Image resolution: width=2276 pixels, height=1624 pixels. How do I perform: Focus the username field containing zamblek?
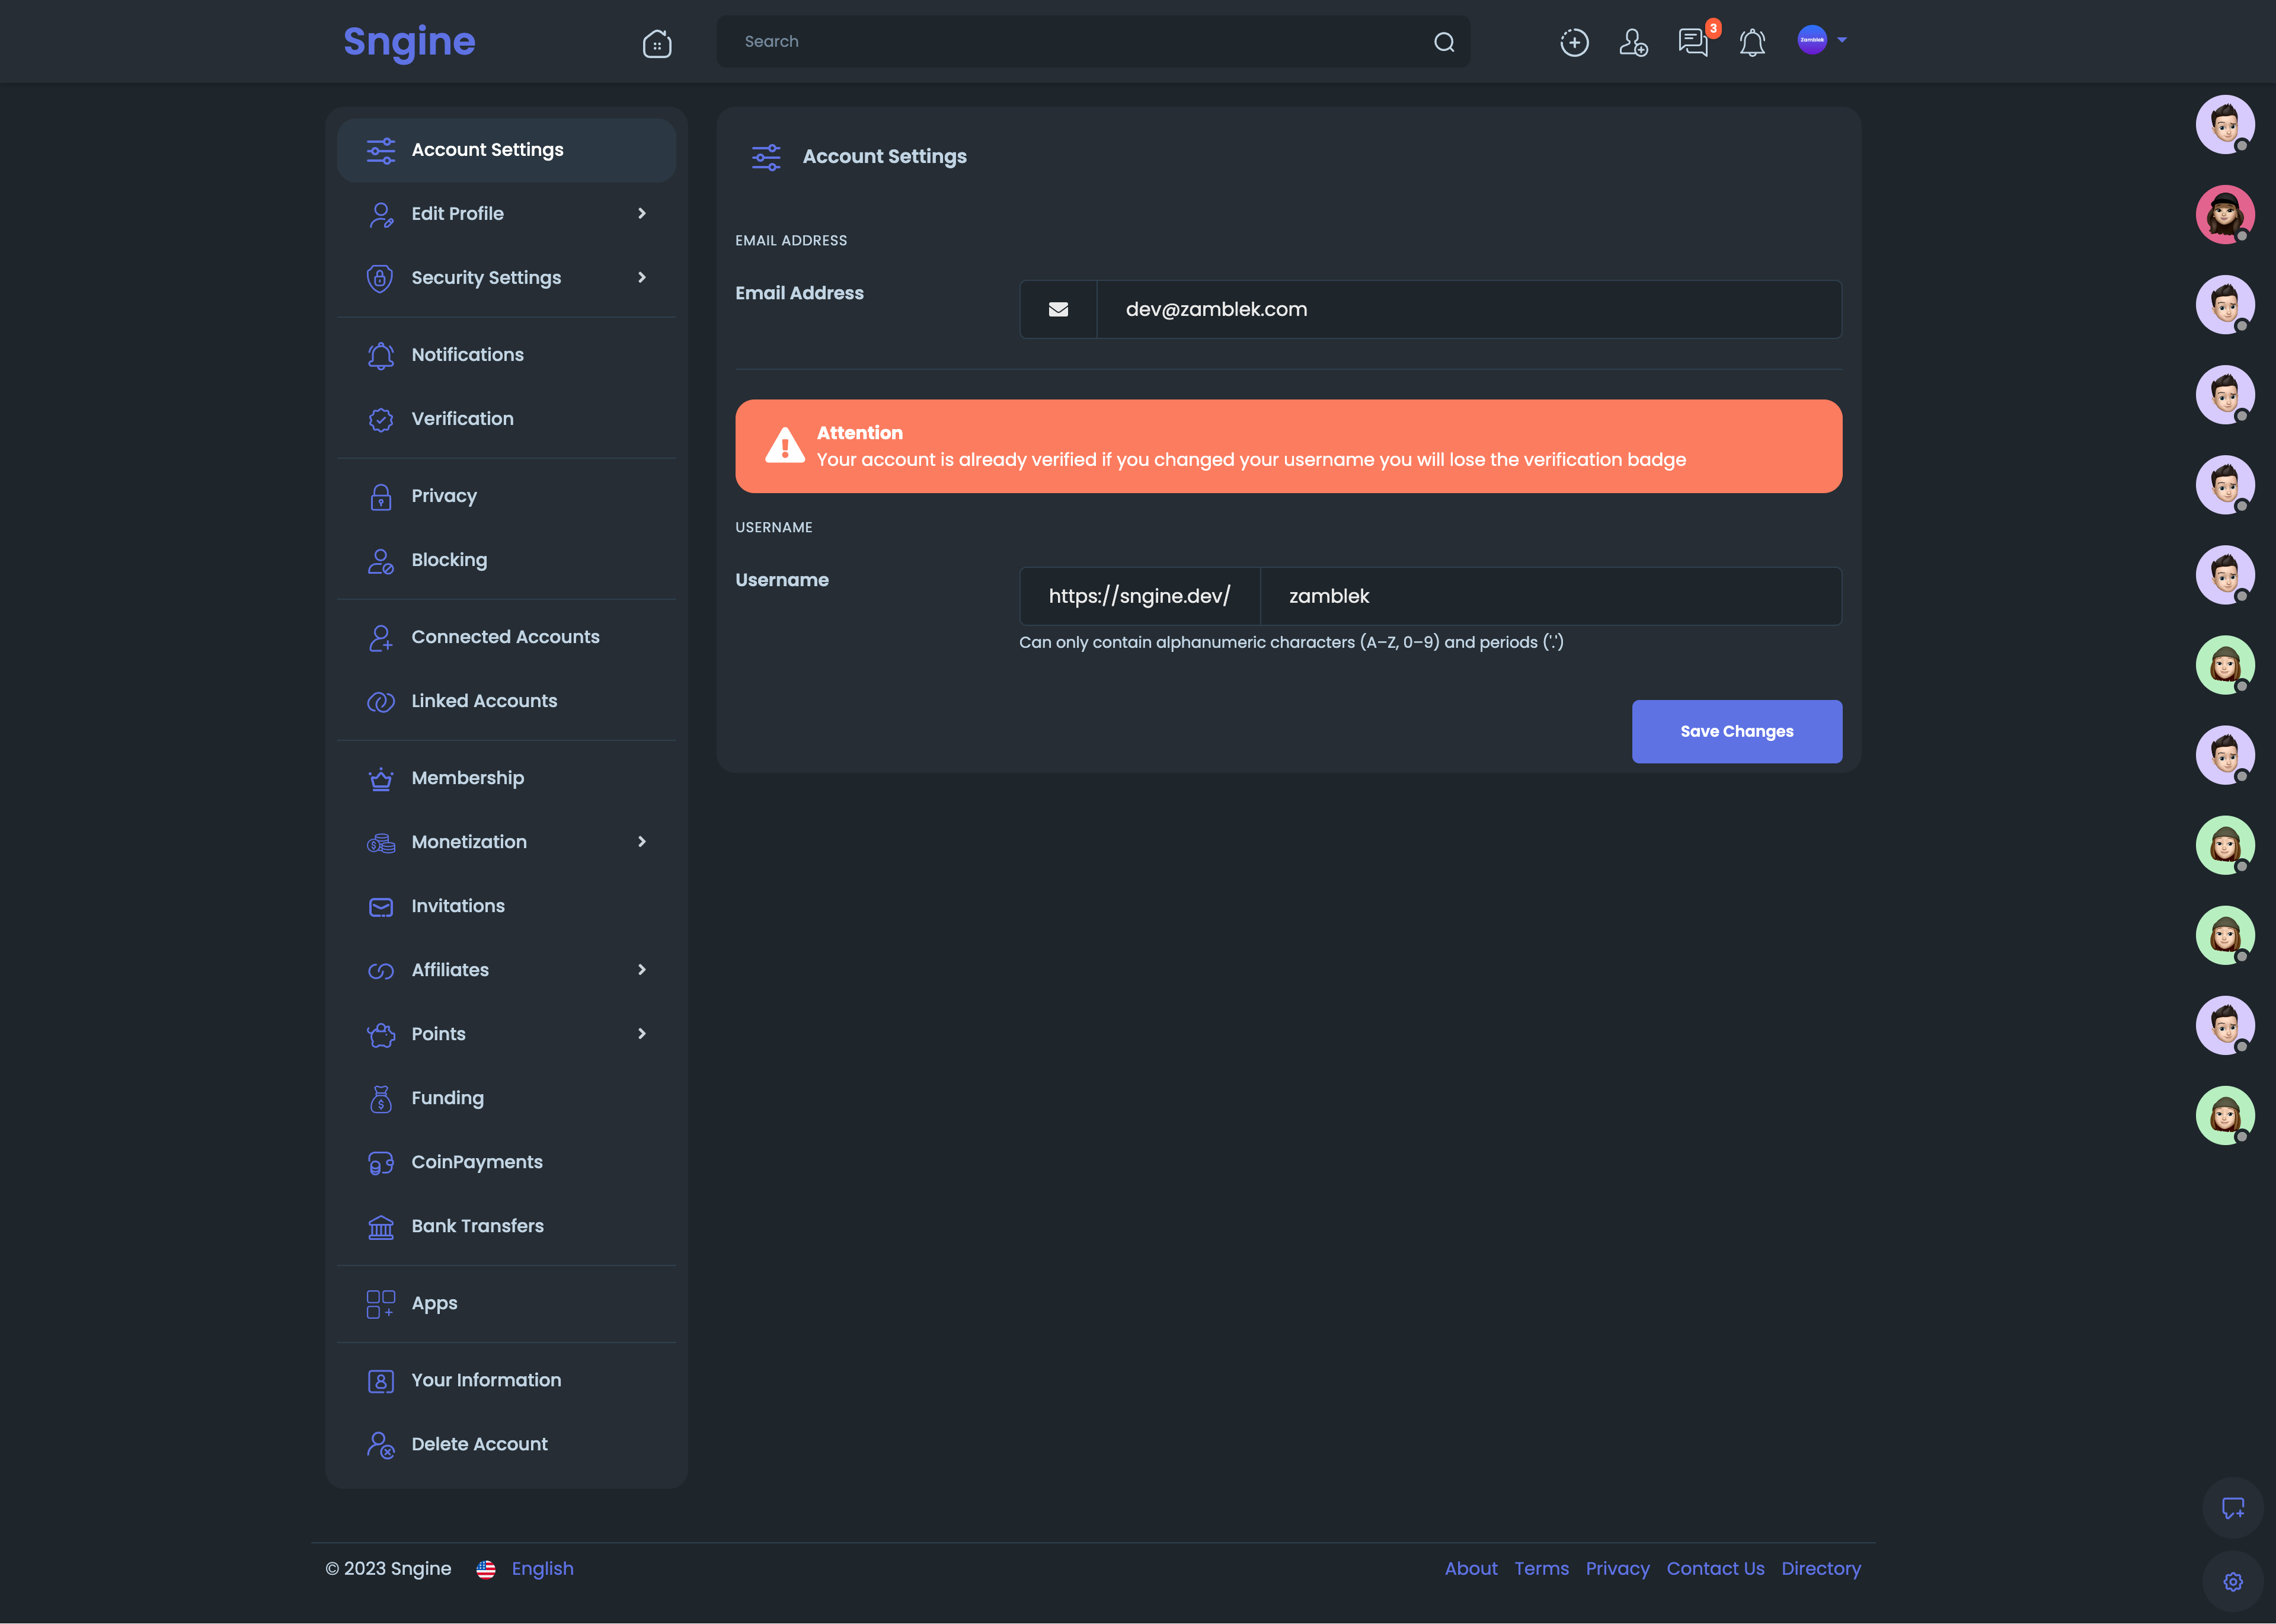point(1550,596)
